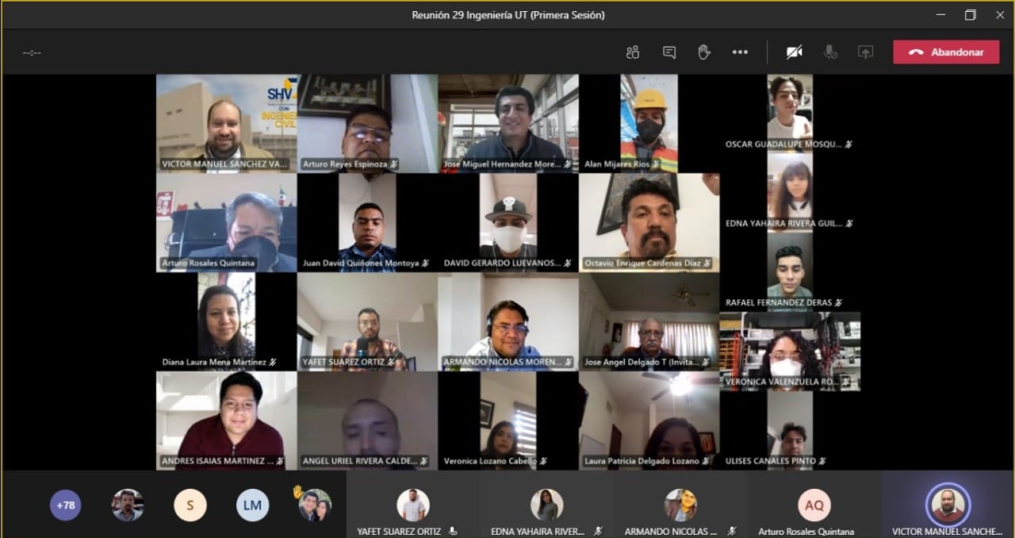1015x538 pixels.
Task: Select the Arturo Rosales Quintana AQ avatar
Action: (814, 505)
